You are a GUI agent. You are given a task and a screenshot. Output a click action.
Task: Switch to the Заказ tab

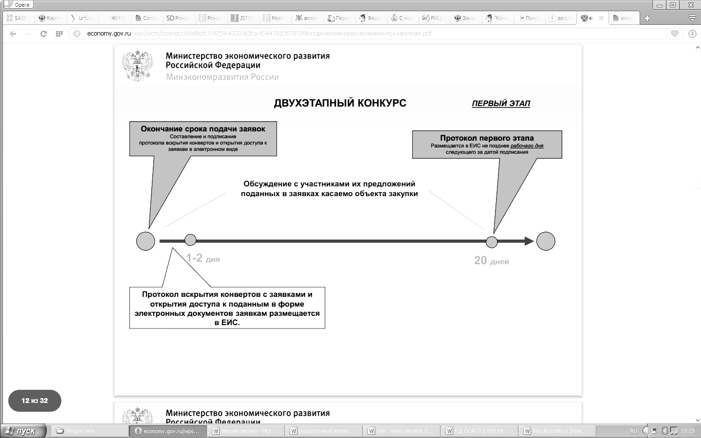click(x=466, y=18)
